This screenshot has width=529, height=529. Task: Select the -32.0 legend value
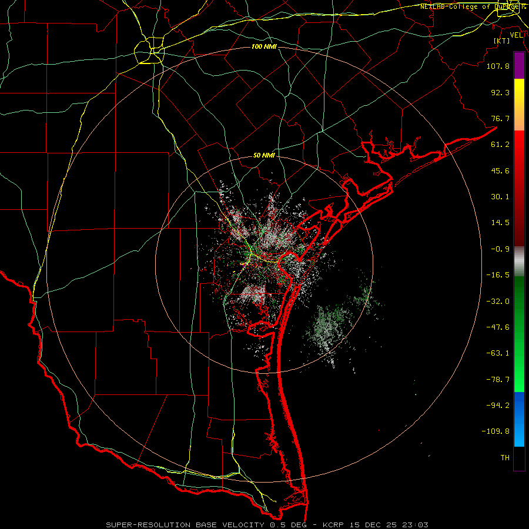(x=498, y=302)
